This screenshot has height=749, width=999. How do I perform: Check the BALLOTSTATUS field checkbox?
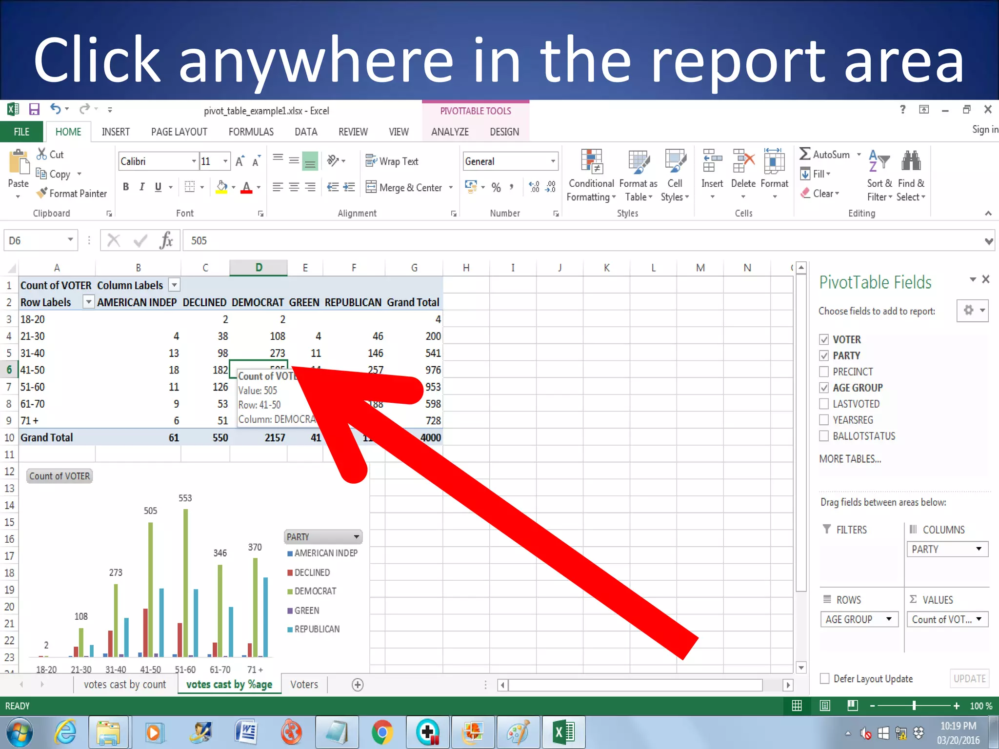[824, 436]
